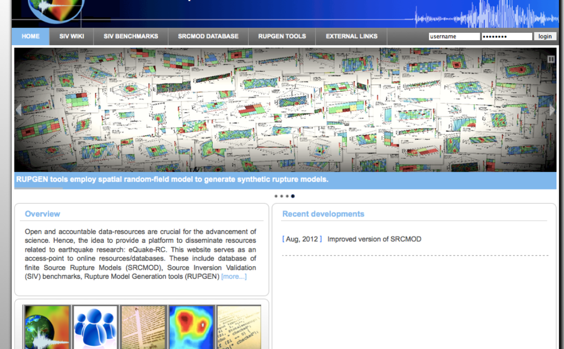Expand the RUPGEN TOOLS menu
This screenshot has height=349, width=564.
[x=282, y=37]
